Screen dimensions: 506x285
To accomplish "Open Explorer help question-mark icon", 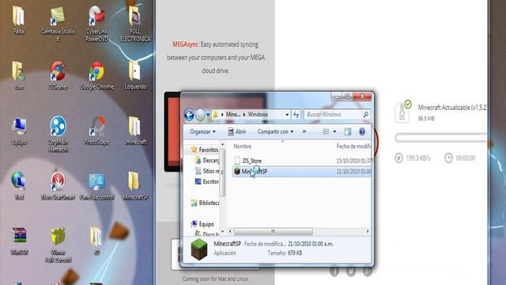I will (x=362, y=131).
